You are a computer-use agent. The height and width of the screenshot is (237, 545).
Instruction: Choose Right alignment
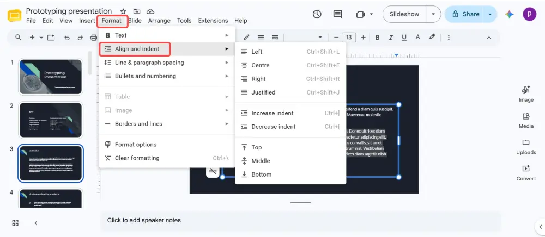point(290,79)
